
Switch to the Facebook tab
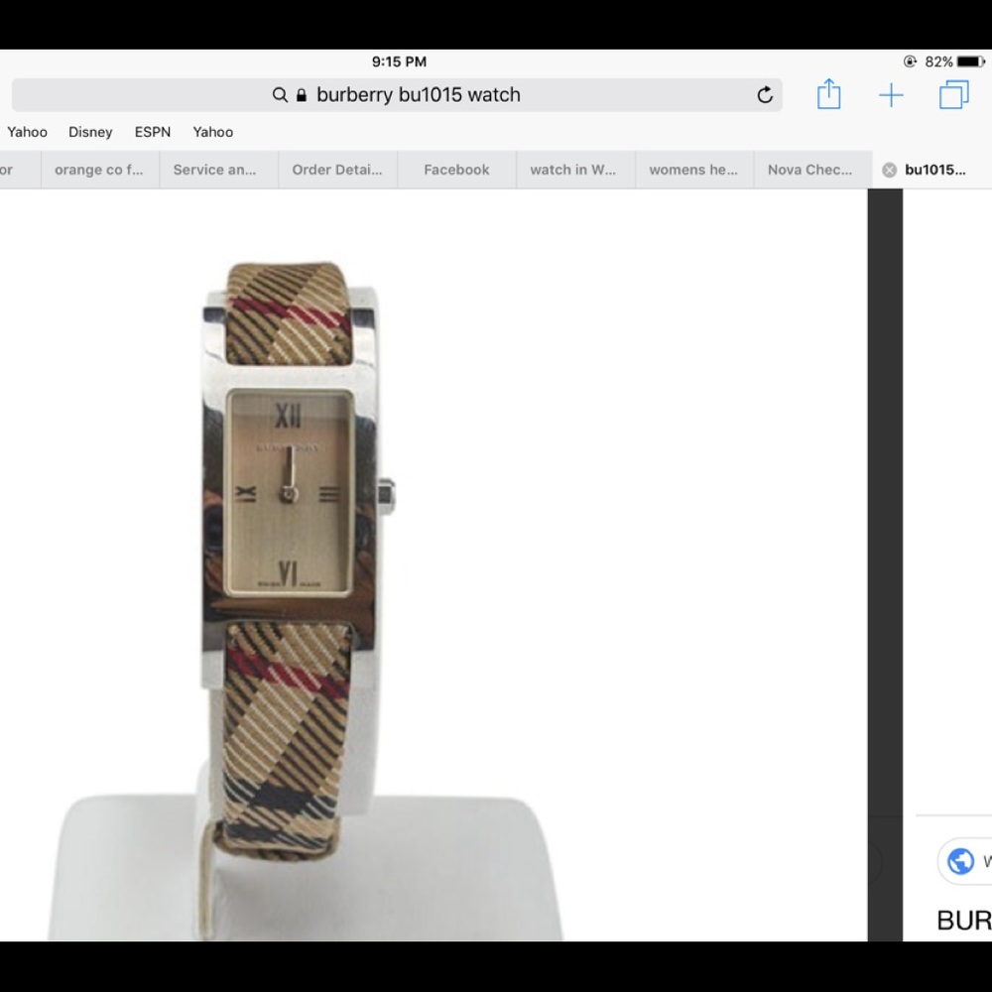(456, 170)
